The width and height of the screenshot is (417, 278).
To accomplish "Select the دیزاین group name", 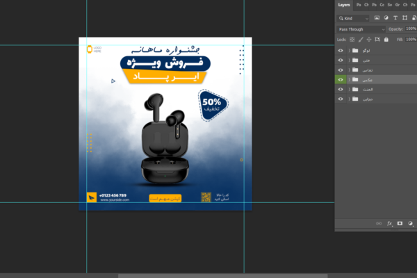I will (x=368, y=99).
